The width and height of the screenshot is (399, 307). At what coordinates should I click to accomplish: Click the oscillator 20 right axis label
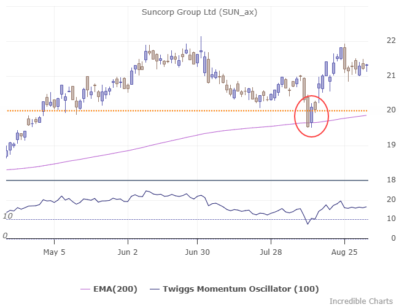[391, 200]
